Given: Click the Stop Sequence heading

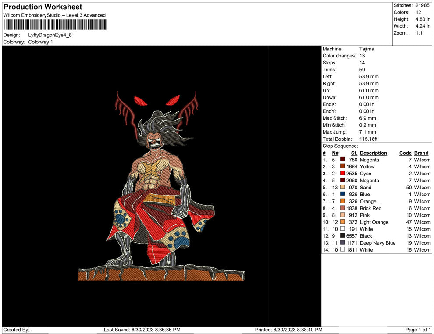Looking at the screenshot, I should point(340,146).
